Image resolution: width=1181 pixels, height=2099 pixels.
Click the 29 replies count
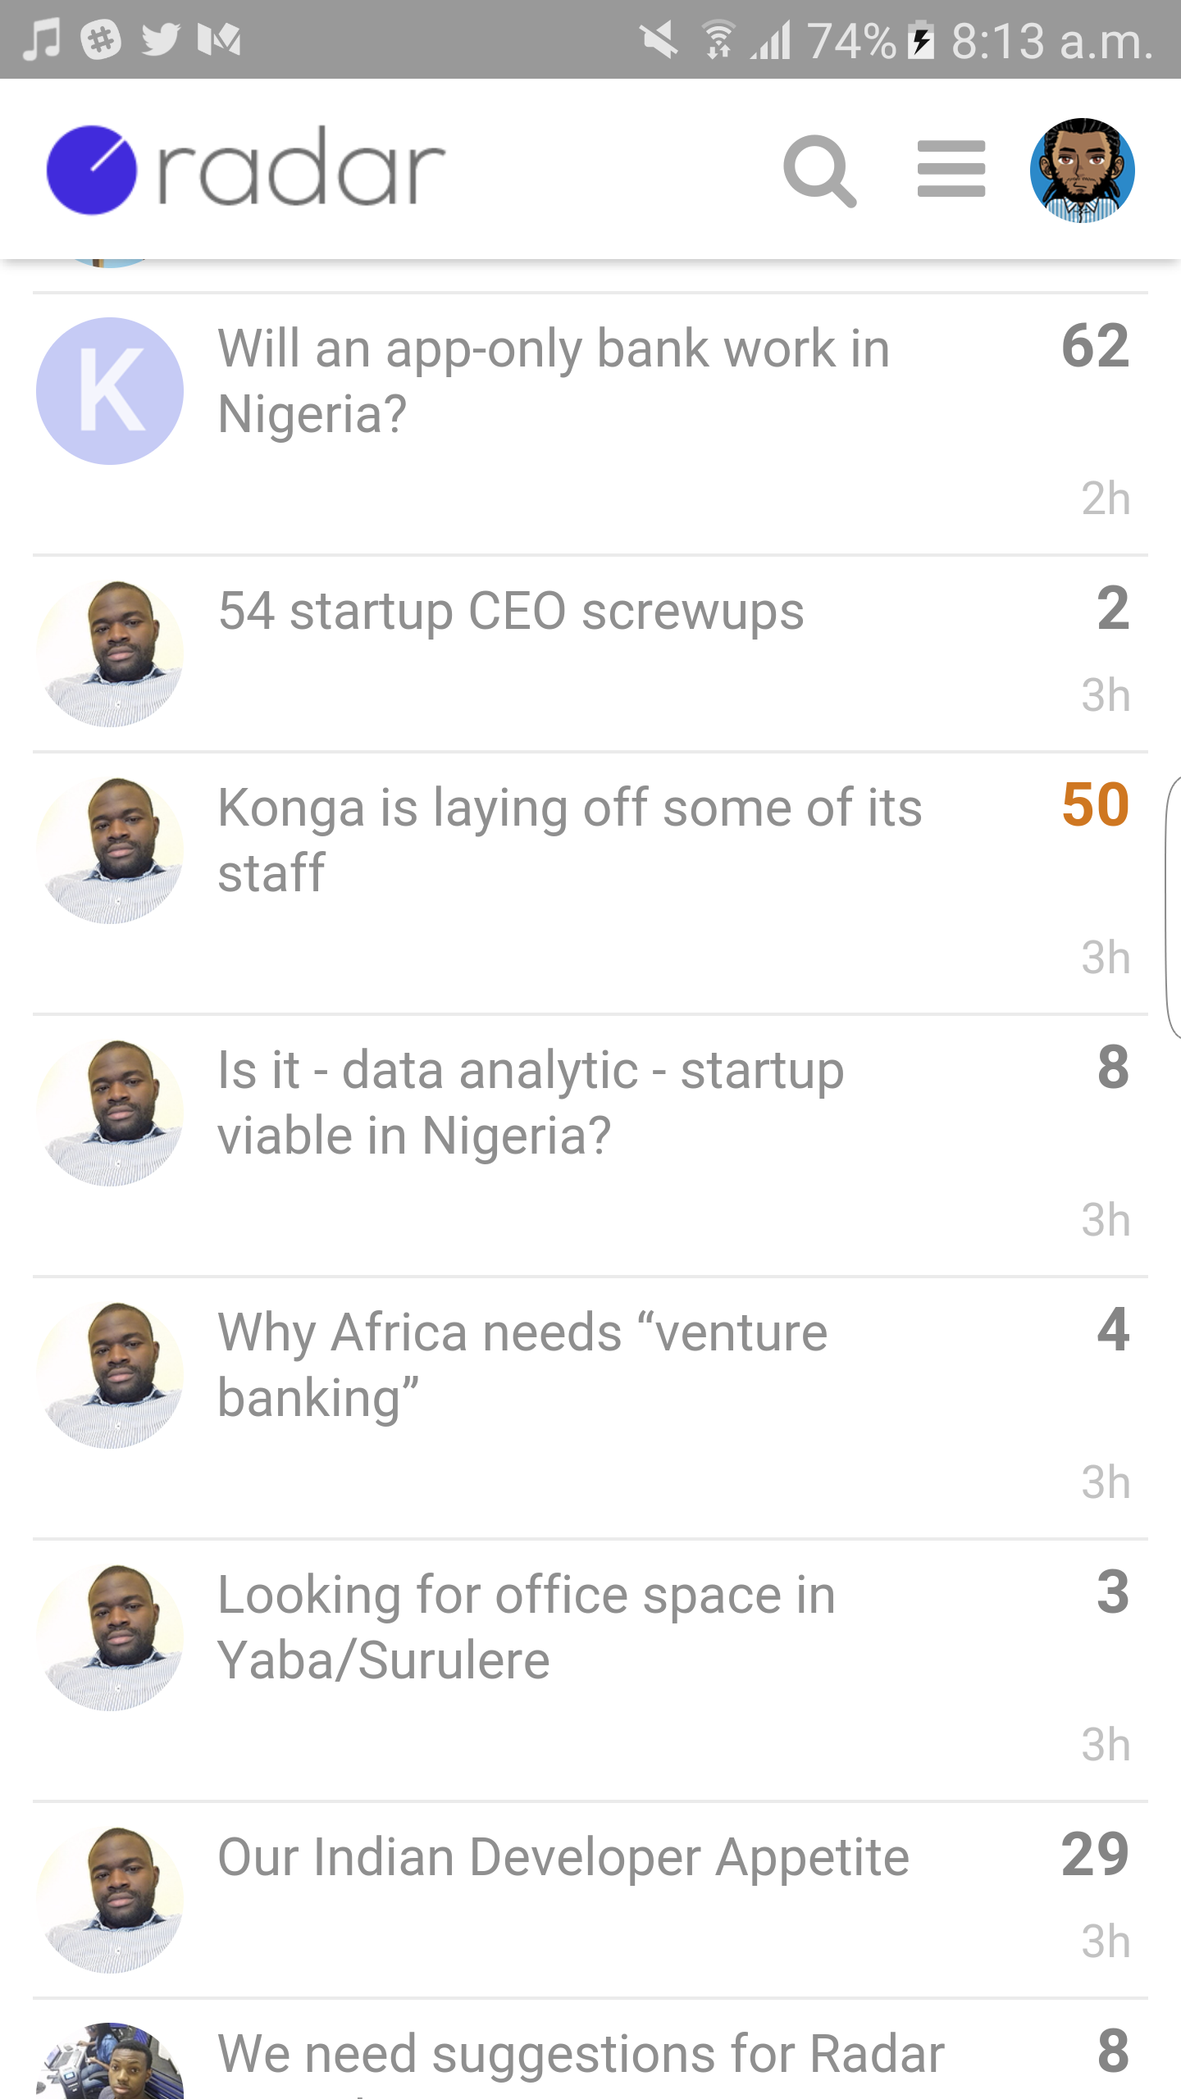click(1095, 1855)
